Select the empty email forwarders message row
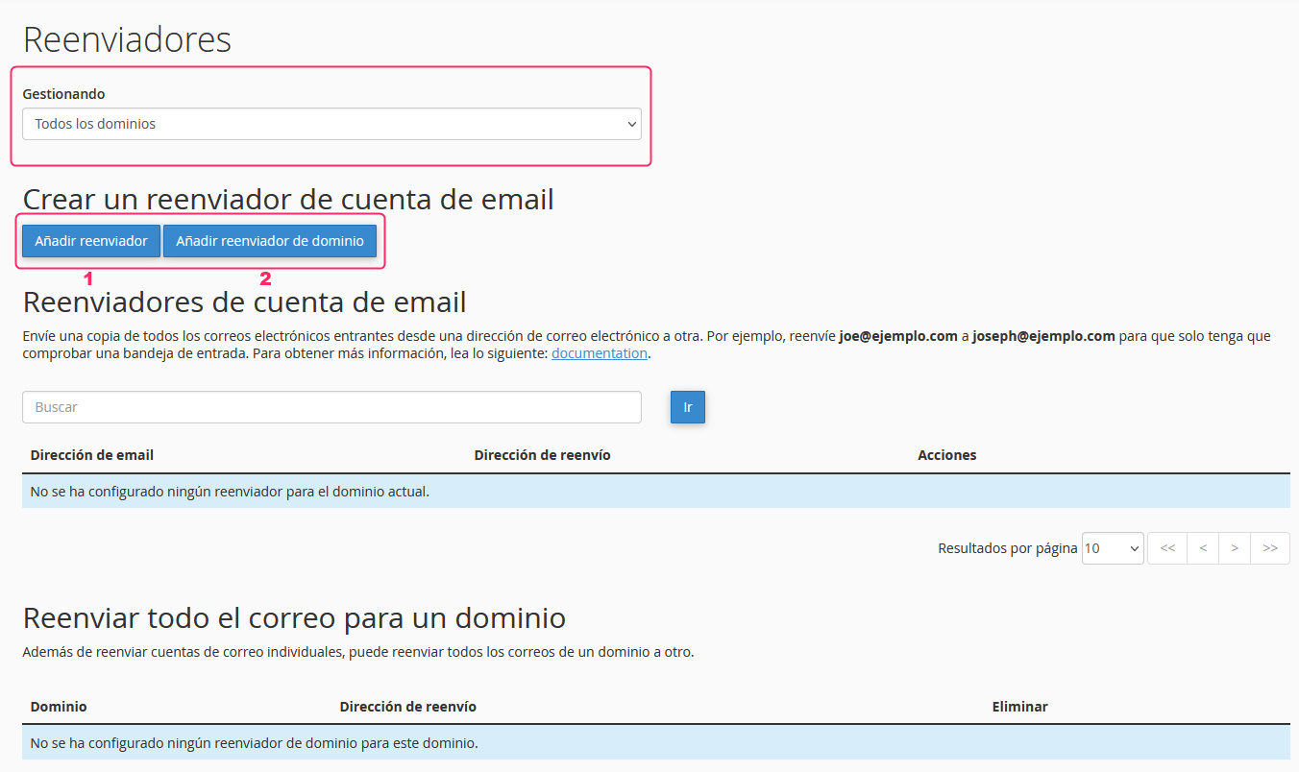Viewport: 1299px width, 772px height. tap(655, 492)
